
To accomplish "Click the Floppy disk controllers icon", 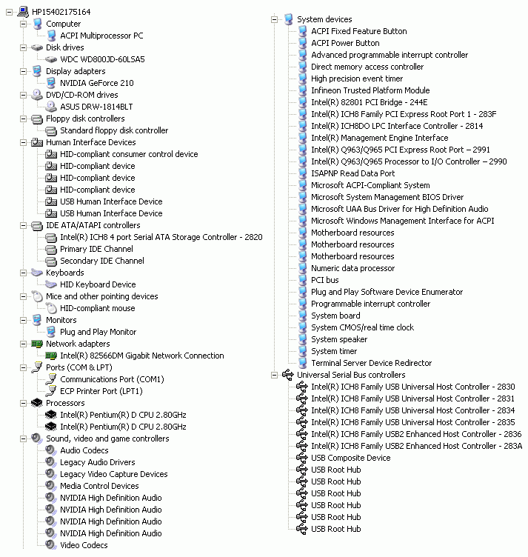I will (x=37, y=119).
